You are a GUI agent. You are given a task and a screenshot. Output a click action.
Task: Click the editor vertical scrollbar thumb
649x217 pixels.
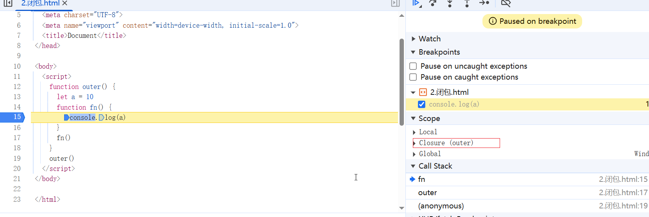pos(402,82)
